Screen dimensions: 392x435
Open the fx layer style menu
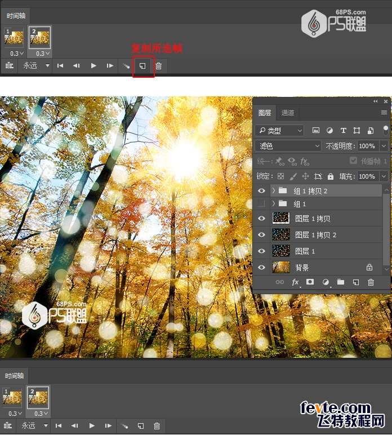[295, 282]
